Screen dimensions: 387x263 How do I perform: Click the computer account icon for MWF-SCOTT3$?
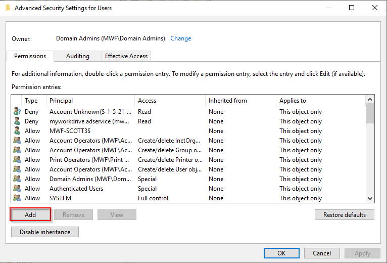pyautogui.click(x=17, y=131)
